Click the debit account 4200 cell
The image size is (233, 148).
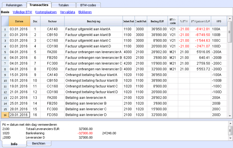[x=129, y=63]
